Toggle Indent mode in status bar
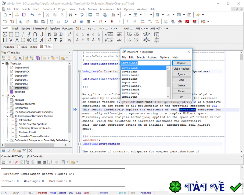This screenshot has height=195, width=244. (x=62, y=193)
